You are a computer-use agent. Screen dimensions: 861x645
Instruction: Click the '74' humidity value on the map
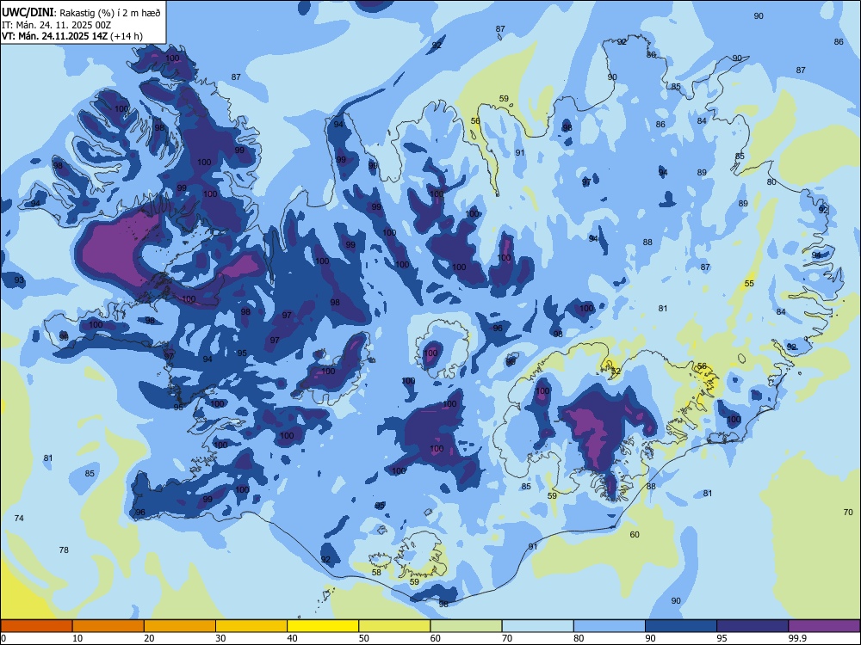pos(19,518)
